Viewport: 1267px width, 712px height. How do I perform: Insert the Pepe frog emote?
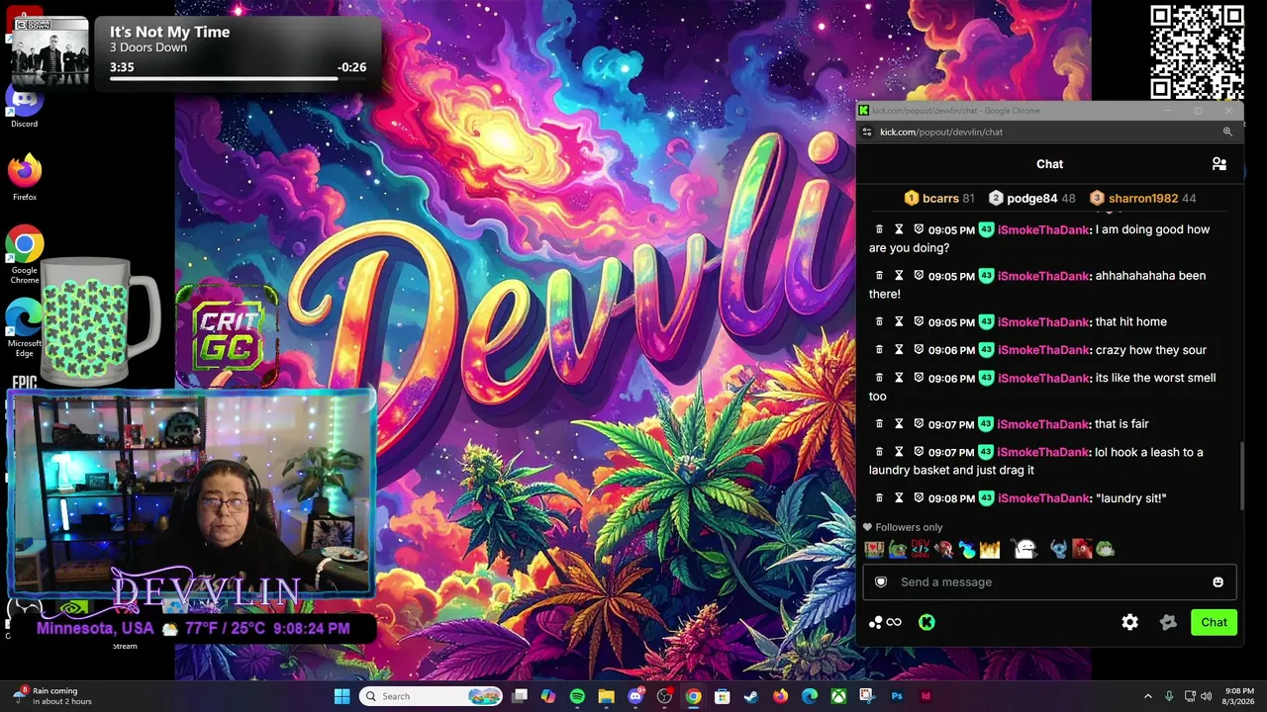[897, 549]
